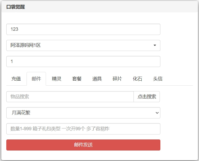Click the red 邮件发送 button
This screenshot has height=161, width=199.
[x=83, y=145]
